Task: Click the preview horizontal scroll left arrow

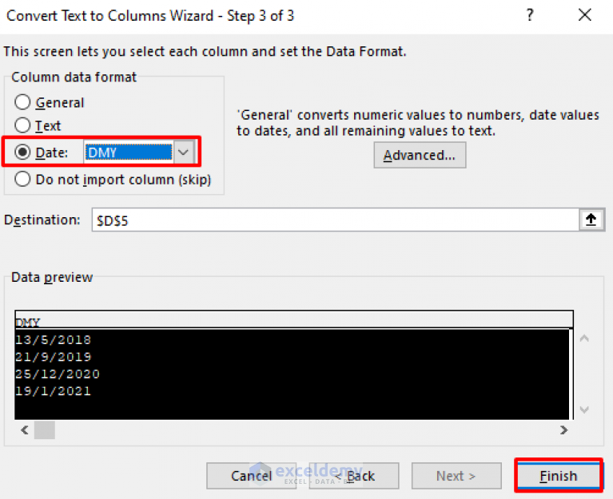Action: (25, 430)
